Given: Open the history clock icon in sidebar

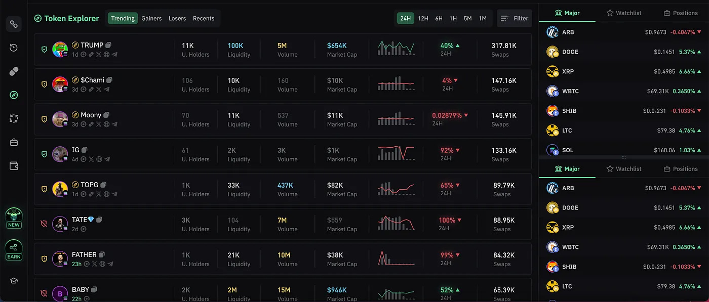Looking at the screenshot, I should [x=13, y=47].
